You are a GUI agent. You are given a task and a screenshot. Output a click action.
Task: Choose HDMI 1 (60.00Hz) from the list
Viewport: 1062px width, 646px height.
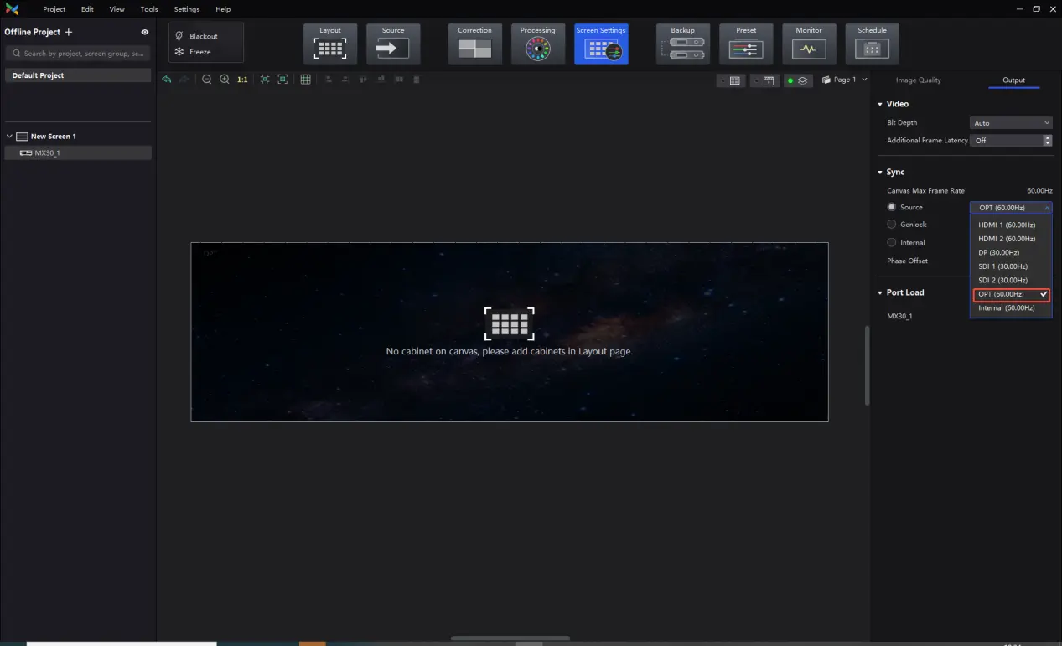(1007, 225)
